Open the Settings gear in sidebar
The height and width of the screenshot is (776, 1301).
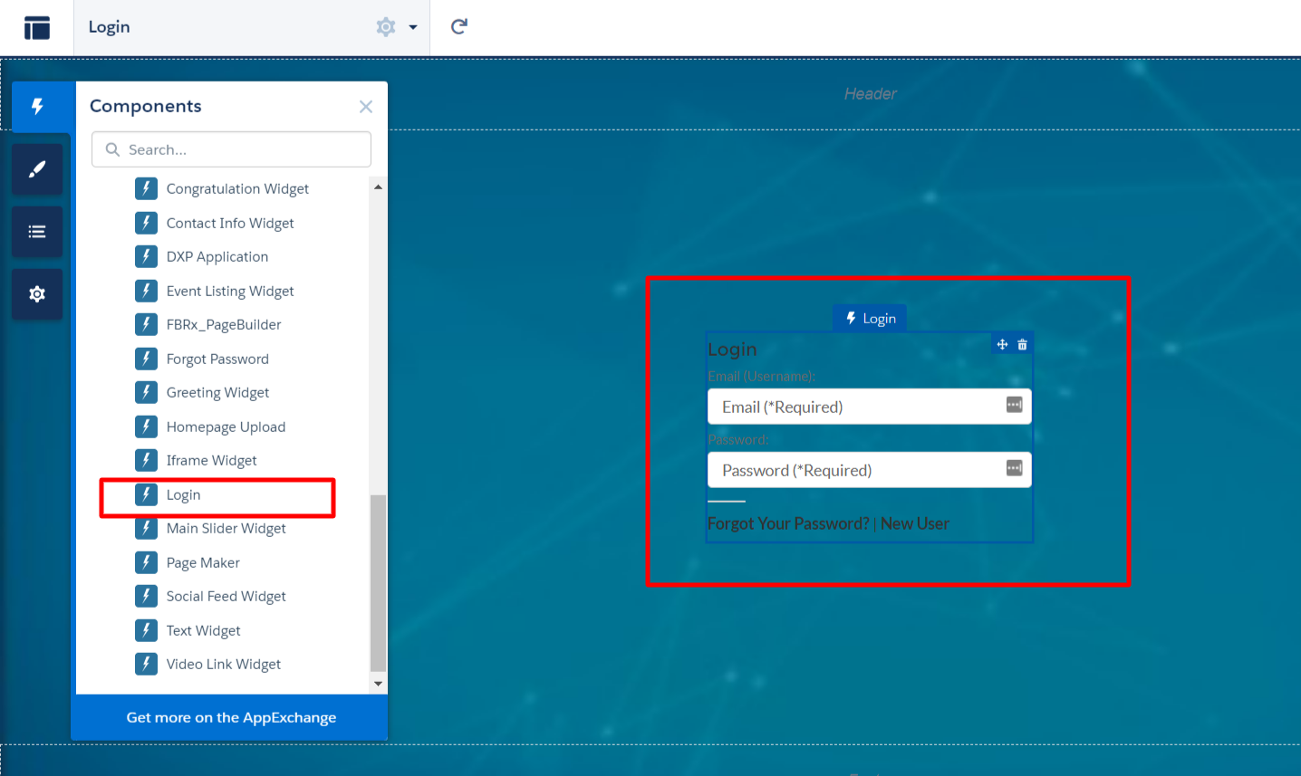click(37, 294)
